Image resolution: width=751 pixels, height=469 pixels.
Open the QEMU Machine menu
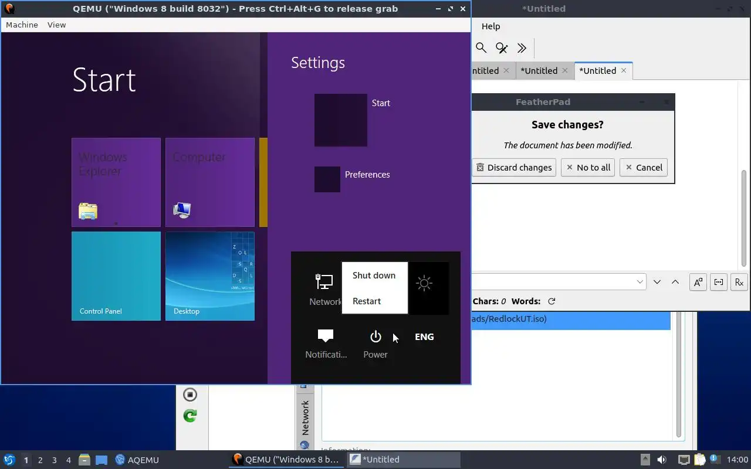[x=22, y=25]
